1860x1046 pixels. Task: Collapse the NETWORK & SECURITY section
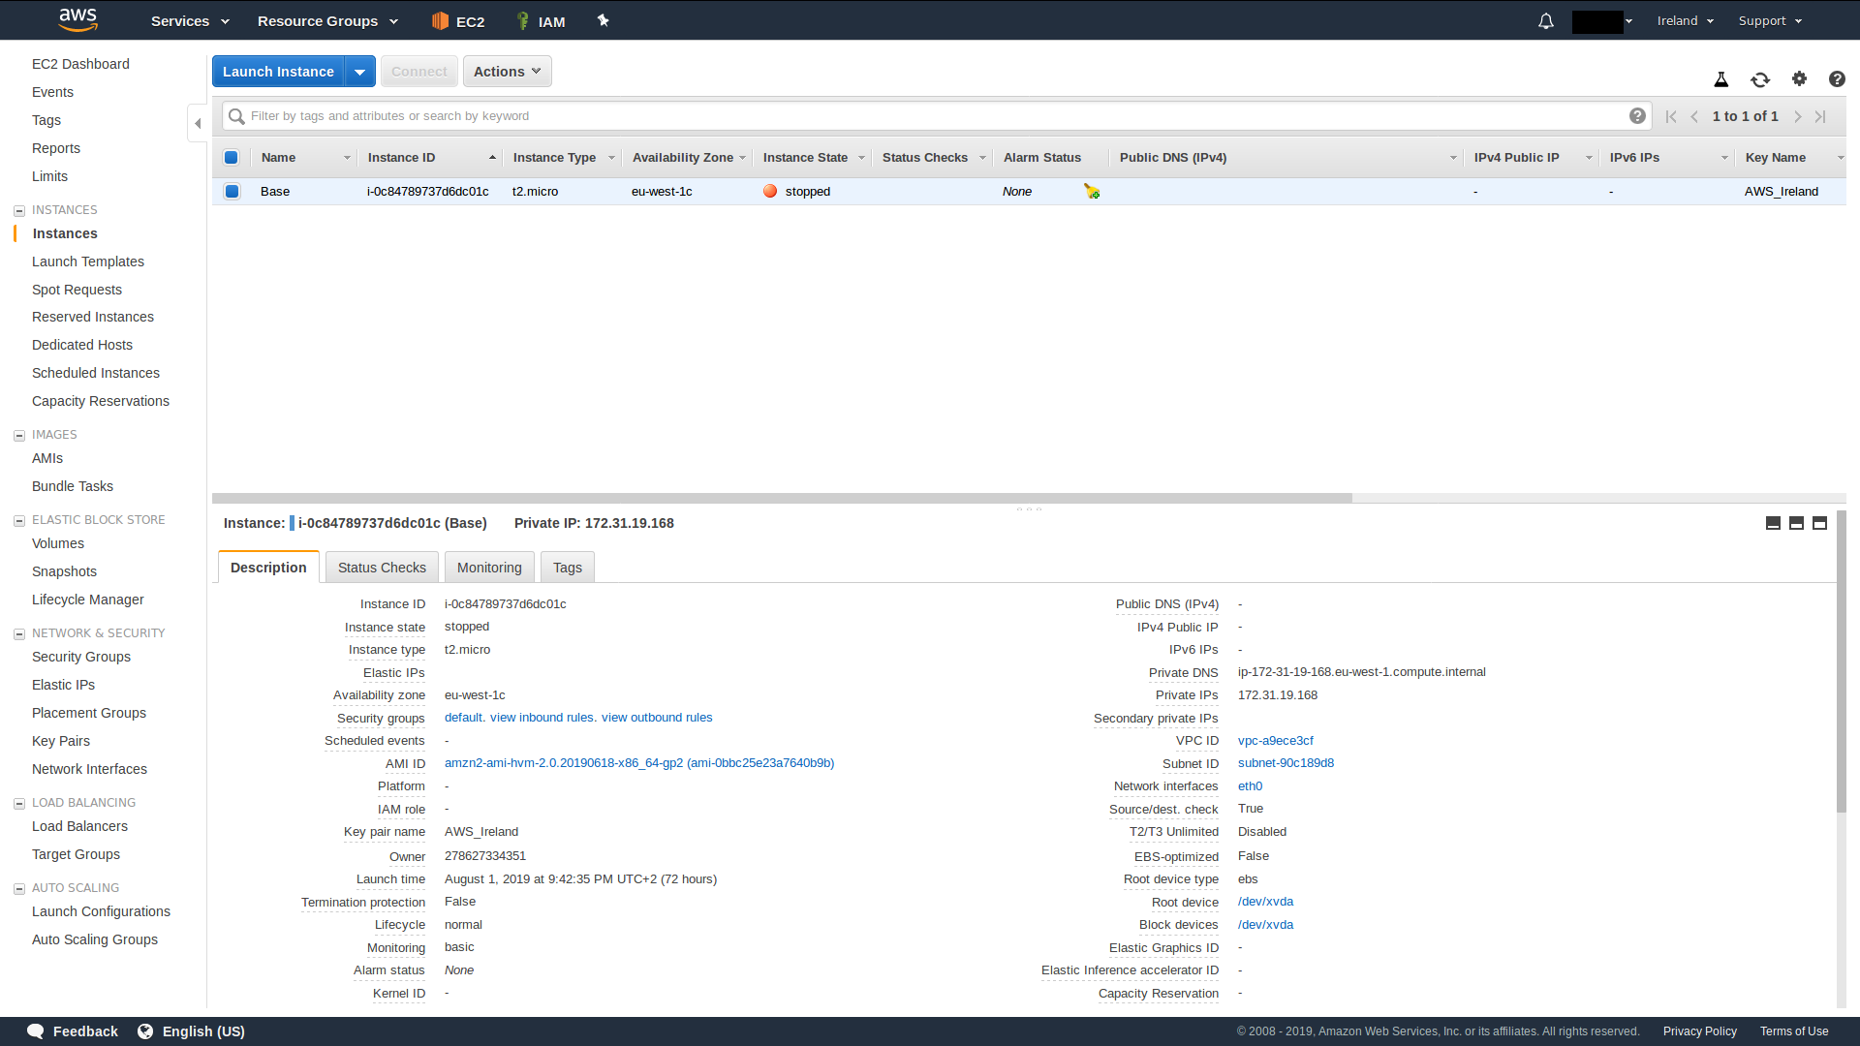(18, 633)
